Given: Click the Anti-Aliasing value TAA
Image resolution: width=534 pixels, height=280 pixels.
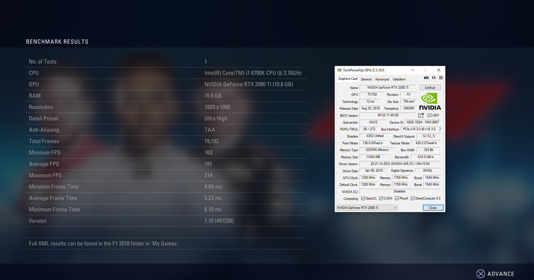Looking at the screenshot, I should click(x=210, y=130).
